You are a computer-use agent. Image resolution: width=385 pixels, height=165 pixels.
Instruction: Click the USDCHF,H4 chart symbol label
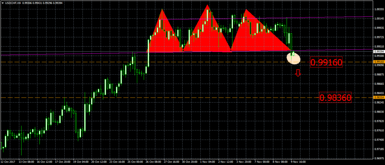coord(13,2)
